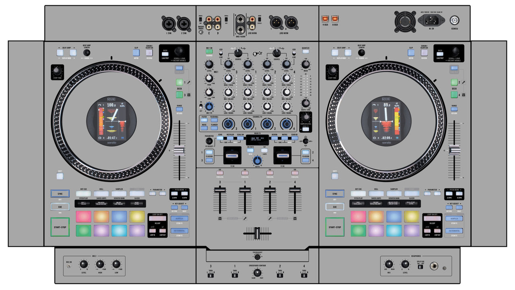Toggle LOOP ON/OFF on the right deck

[432, 219]
